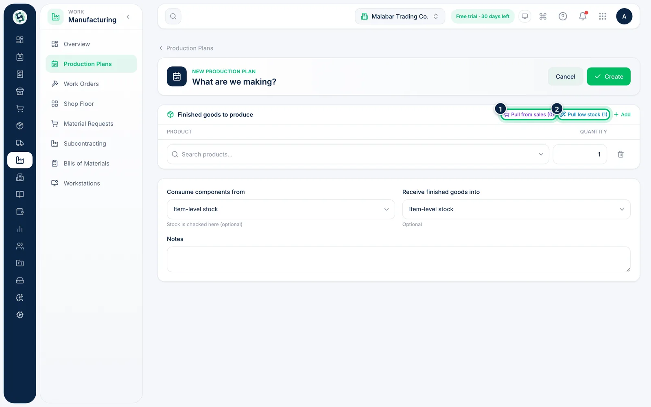Select Production Plans in the sidebar
This screenshot has width=651, height=407.
click(x=91, y=64)
